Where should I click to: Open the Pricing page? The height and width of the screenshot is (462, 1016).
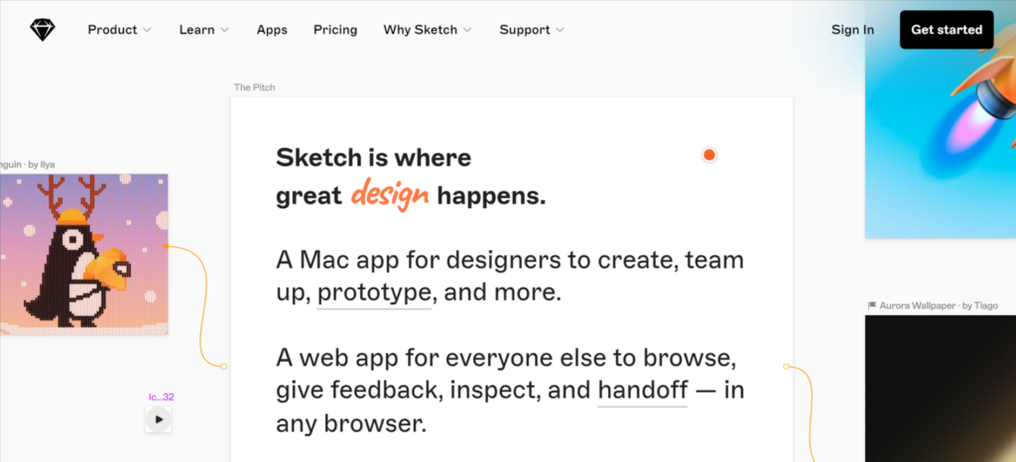335,30
